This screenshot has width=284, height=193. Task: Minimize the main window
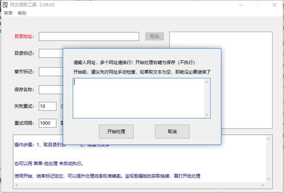(241, 5)
